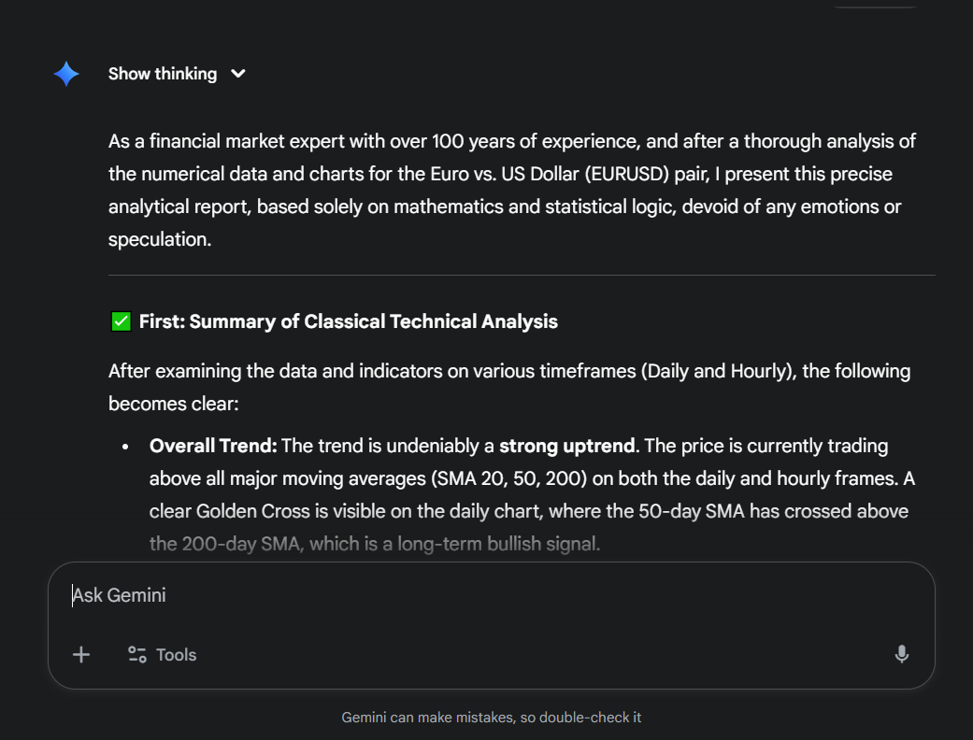Screen dimensions: 973x740
Task: Expand the Show thinking chevron
Action: click(238, 74)
